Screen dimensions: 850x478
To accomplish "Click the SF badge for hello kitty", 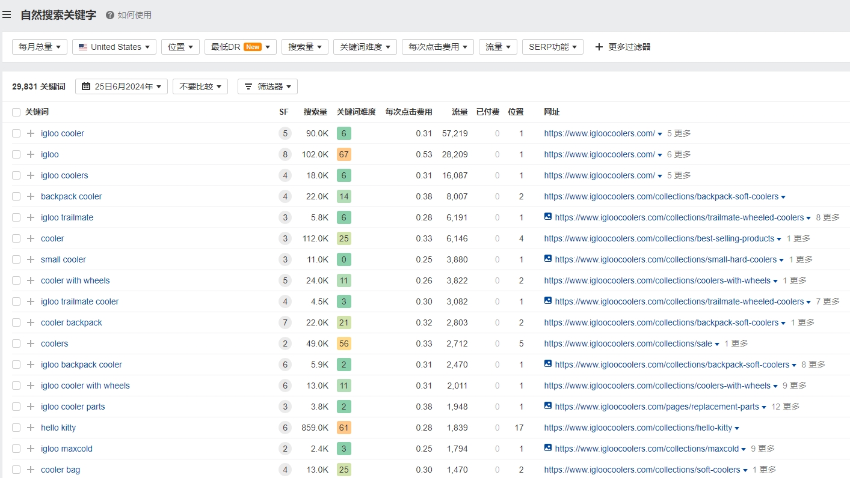I will click(x=285, y=428).
